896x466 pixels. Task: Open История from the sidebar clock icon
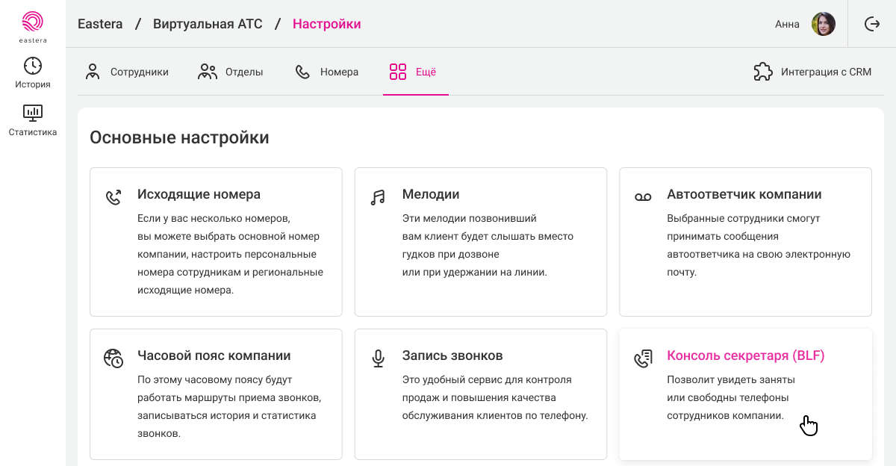point(33,66)
